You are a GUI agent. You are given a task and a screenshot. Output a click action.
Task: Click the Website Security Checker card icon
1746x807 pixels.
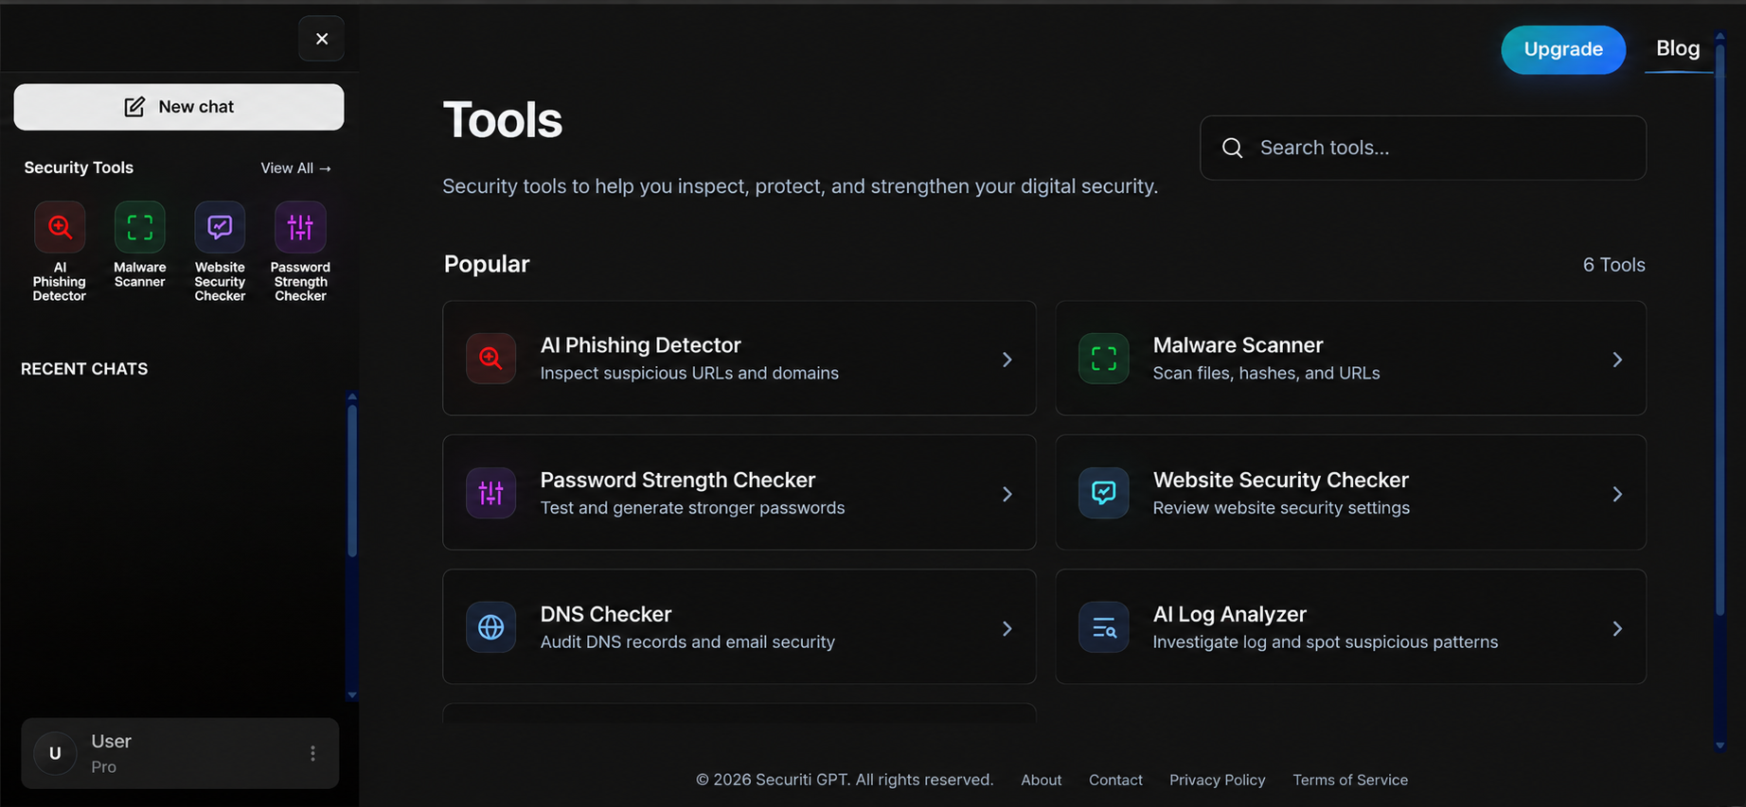pyautogui.click(x=1104, y=493)
